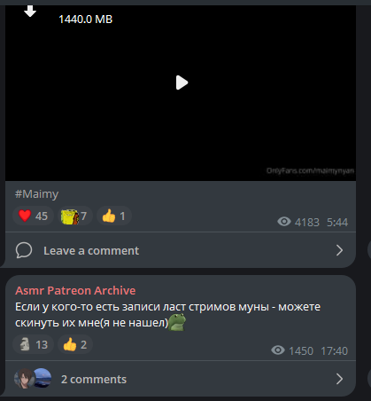Toggle the thumbs-up reaction with 2
This screenshot has width=371, height=401.
pos(75,344)
